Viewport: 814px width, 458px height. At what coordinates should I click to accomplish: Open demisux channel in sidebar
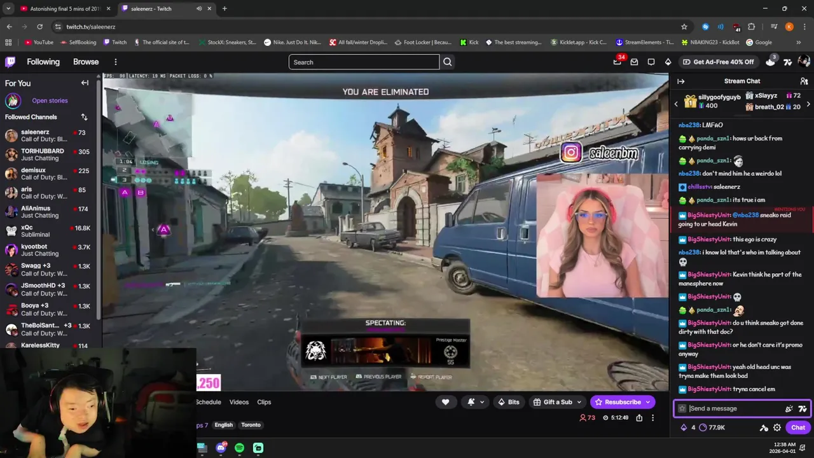click(48, 174)
